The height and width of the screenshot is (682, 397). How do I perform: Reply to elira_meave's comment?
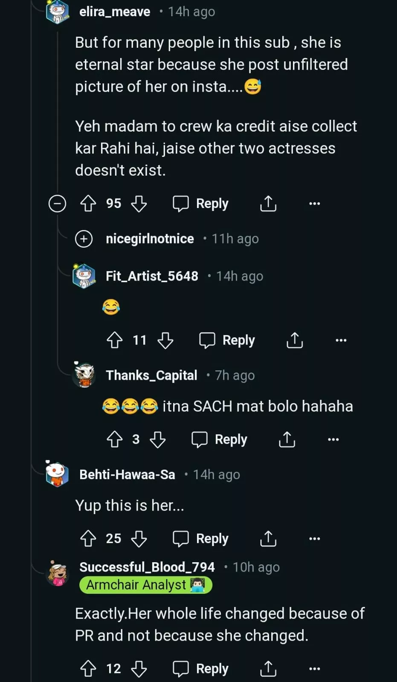pos(201,204)
